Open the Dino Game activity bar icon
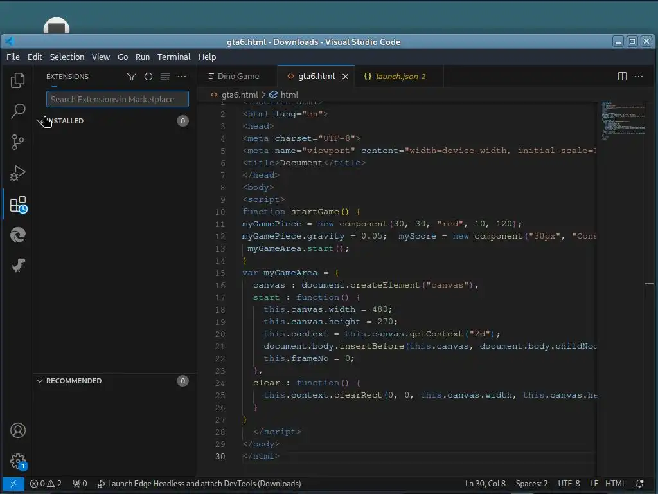658x494 pixels. click(x=17, y=265)
